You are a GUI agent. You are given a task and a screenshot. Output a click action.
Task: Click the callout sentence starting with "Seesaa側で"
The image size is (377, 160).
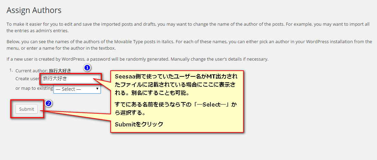[x=176, y=85]
